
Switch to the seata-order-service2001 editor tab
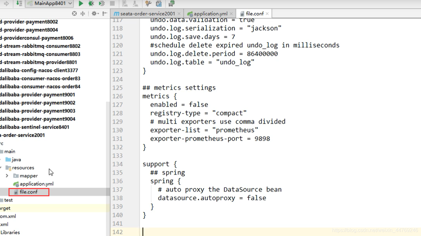pyautogui.click(x=147, y=14)
